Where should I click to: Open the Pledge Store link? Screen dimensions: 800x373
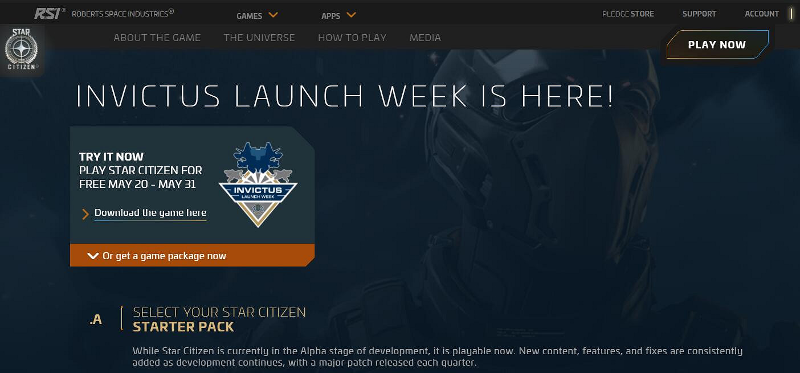point(628,14)
